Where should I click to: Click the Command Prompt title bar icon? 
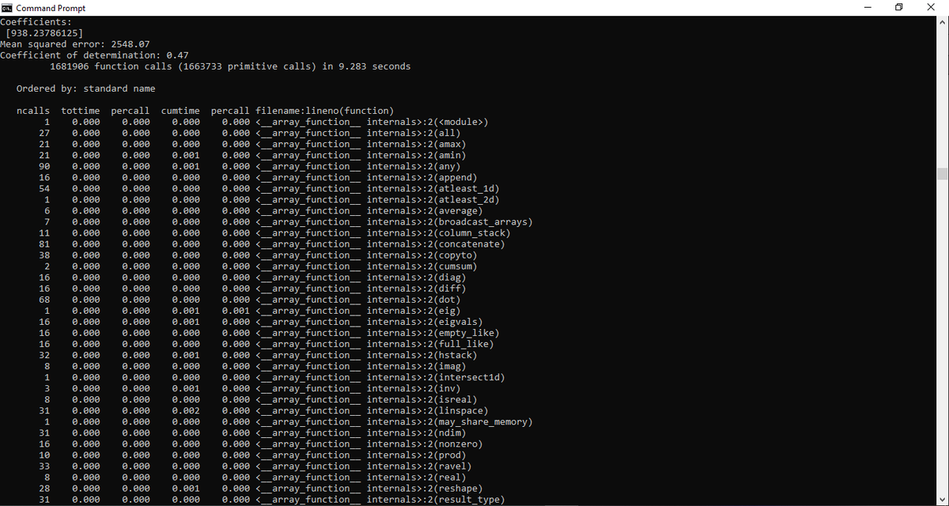tap(7, 8)
